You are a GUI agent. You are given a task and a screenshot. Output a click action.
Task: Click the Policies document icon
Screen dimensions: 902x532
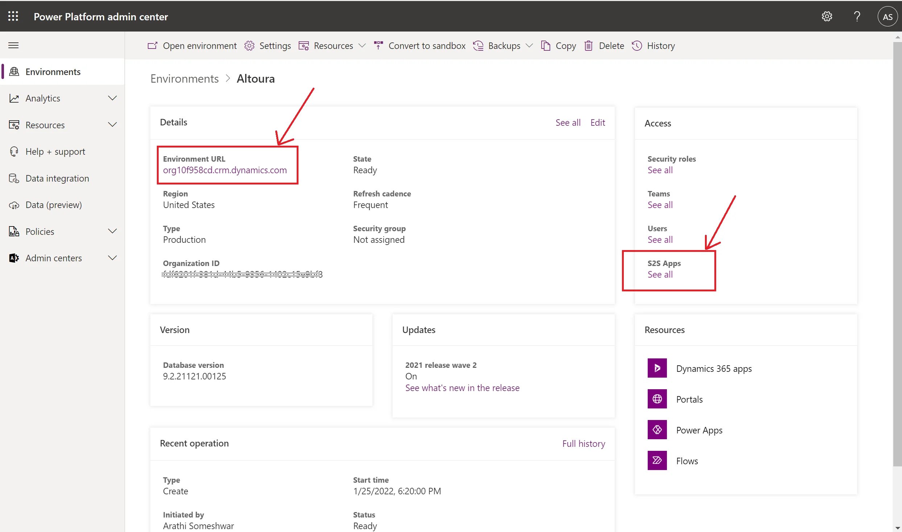[14, 232]
